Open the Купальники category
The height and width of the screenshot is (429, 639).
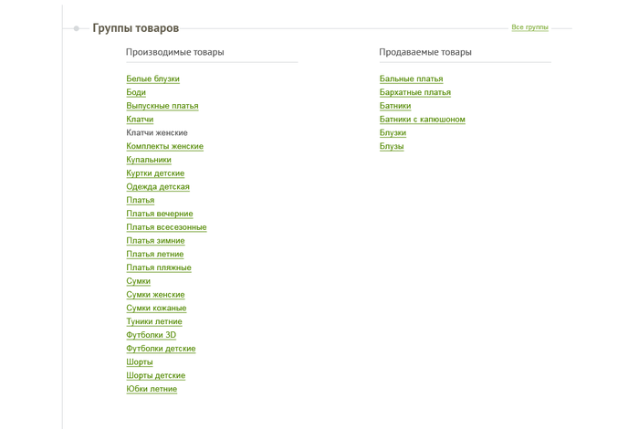[x=149, y=160]
